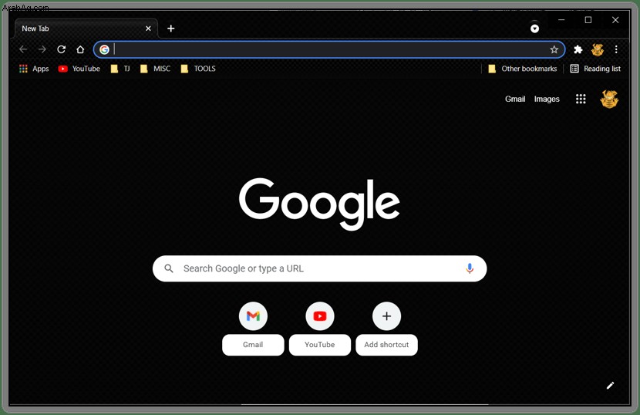Go back with the back arrow
The image size is (640, 415).
(23, 49)
